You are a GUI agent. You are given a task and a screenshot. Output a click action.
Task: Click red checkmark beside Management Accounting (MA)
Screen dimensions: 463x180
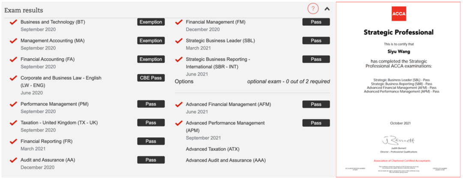click(x=13, y=41)
